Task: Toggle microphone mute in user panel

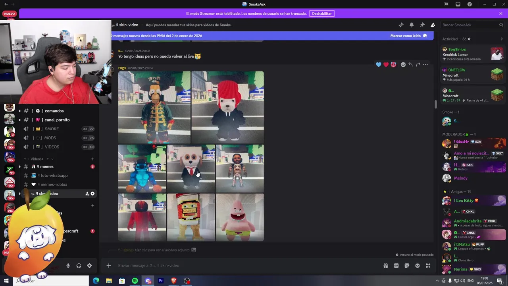Action: tap(68, 266)
